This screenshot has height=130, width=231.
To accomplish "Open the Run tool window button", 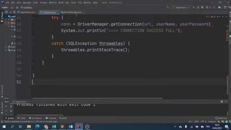I will click(x=10, y=118).
